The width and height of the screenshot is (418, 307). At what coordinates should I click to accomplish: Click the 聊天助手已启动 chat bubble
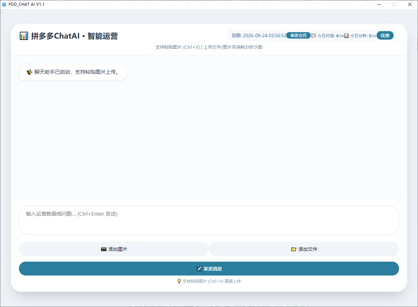click(x=74, y=72)
